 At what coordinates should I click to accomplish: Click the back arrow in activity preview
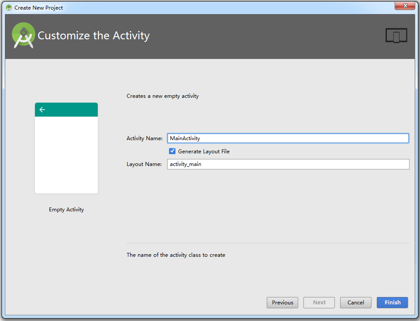pos(42,110)
